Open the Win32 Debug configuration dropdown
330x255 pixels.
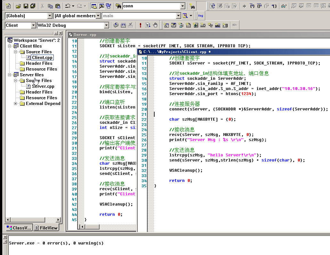(x=107, y=25)
